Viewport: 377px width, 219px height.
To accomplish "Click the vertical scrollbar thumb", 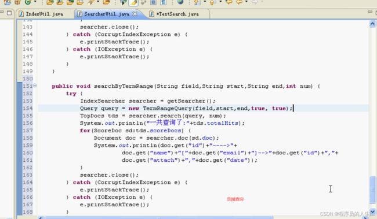I will [372, 190].
